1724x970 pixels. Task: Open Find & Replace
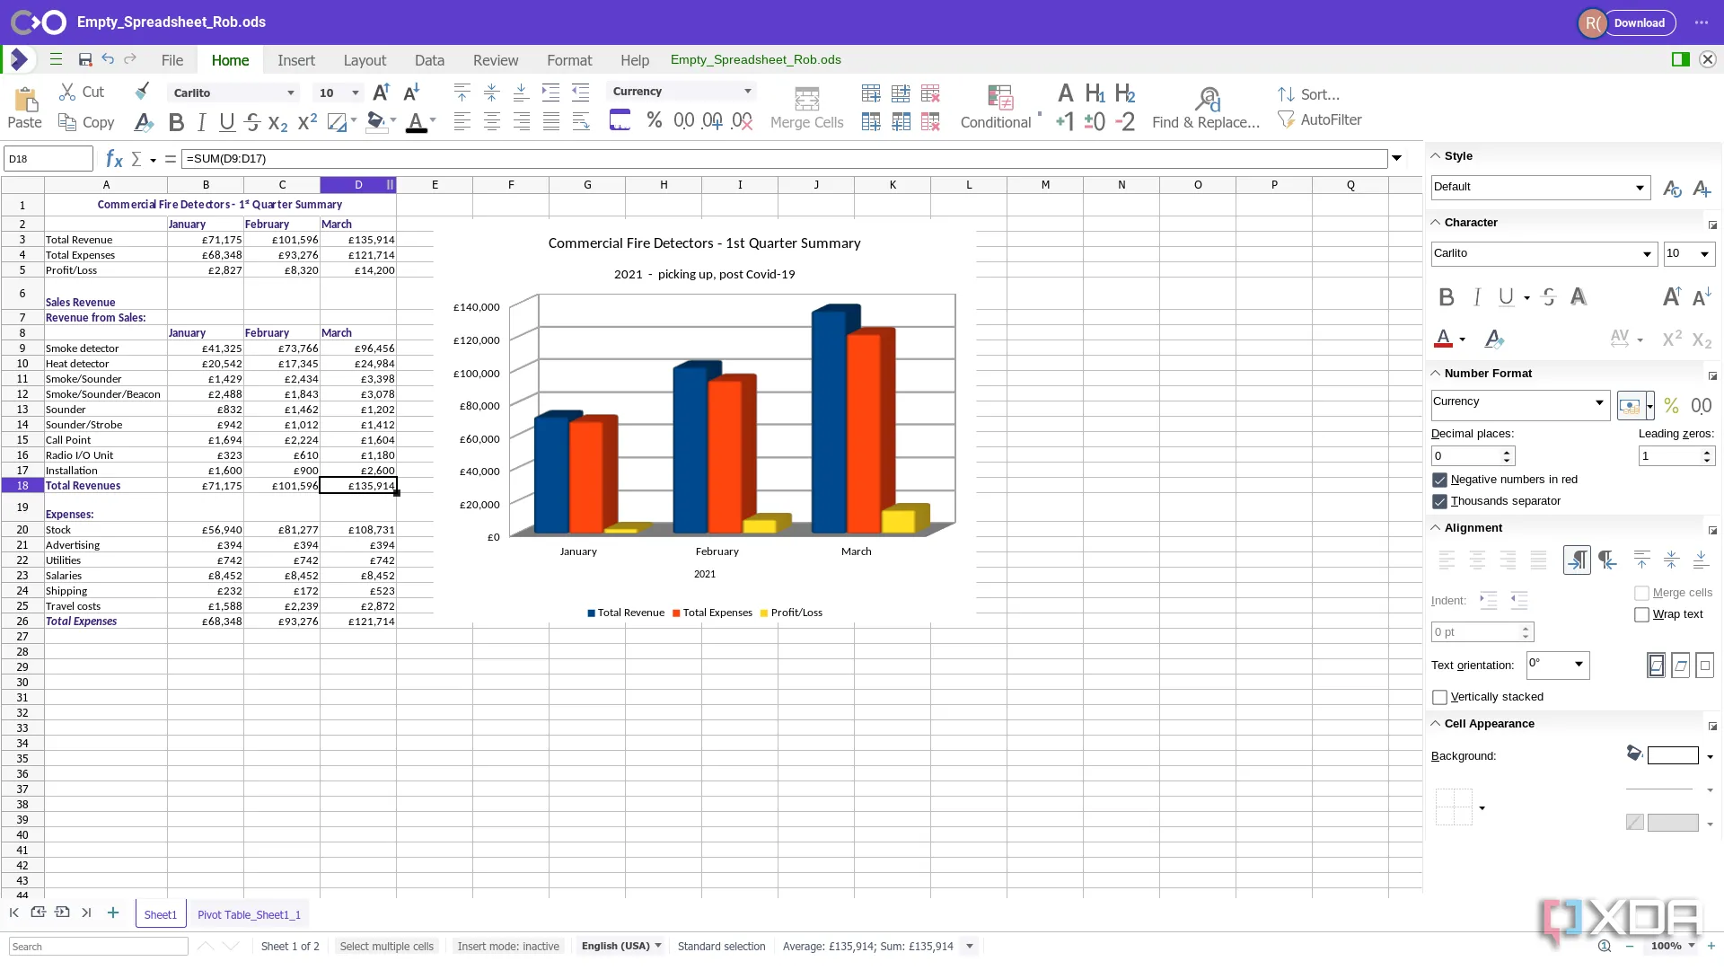1206,107
